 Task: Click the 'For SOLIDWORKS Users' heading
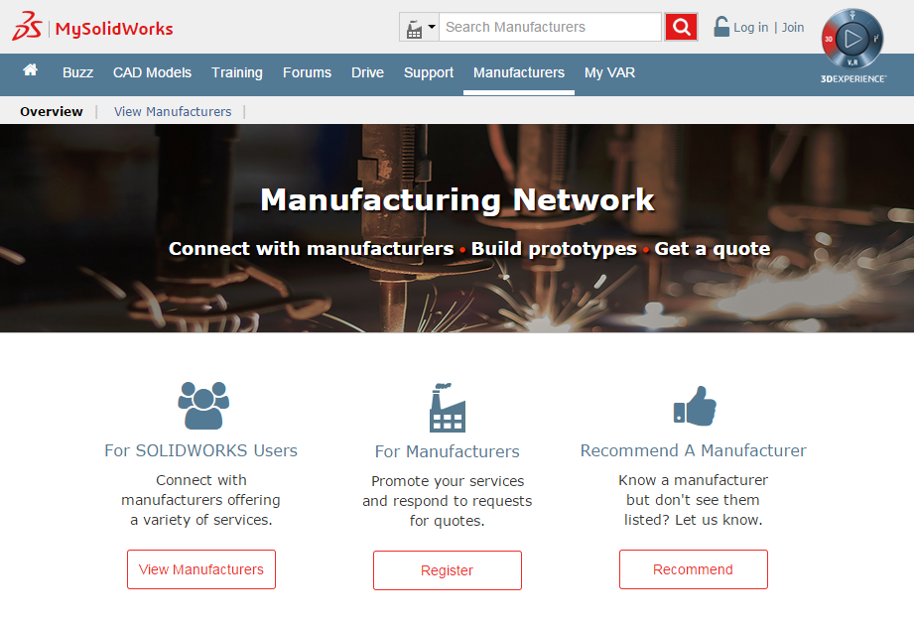coord(201,450)
